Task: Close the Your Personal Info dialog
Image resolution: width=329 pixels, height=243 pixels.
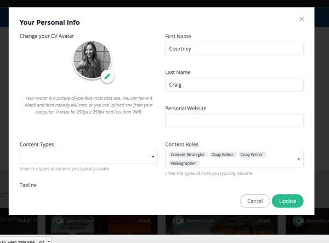Action: pyautogui.click(x=302, y=19)
